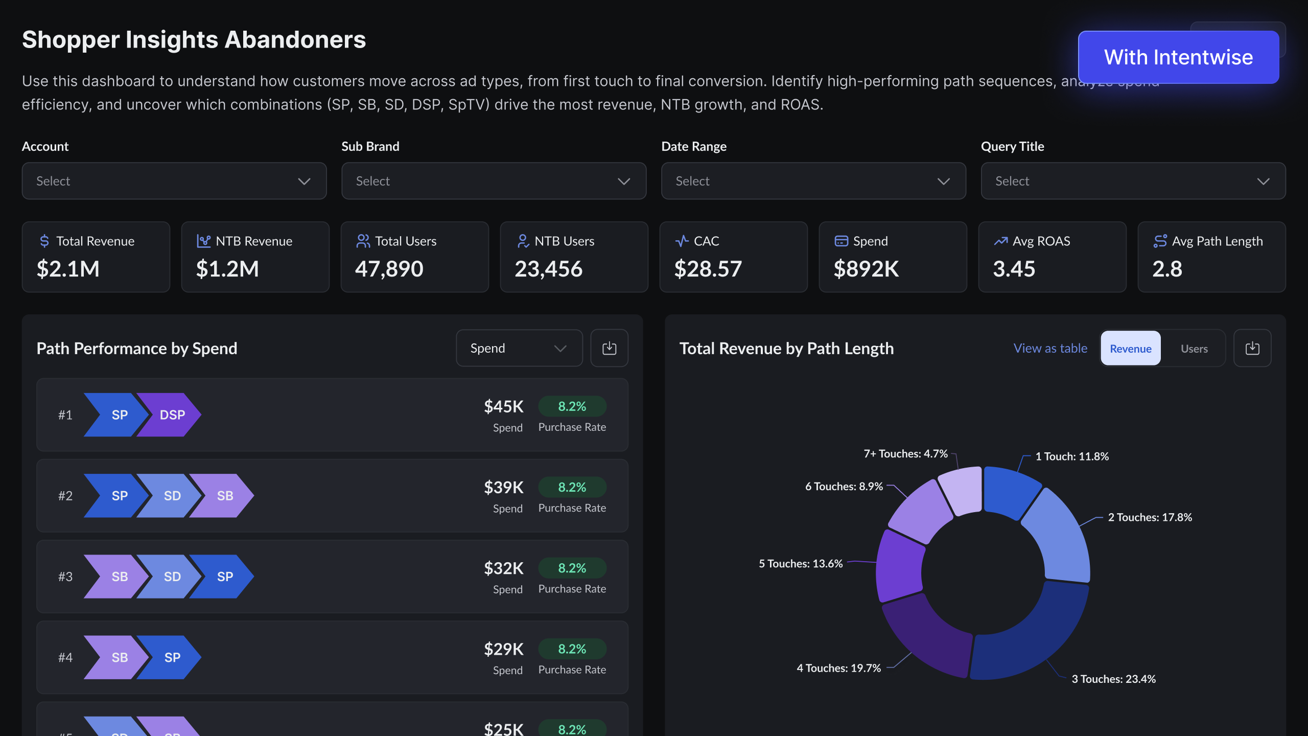The image size is (1308, 736).
Task: Download the Total Revenue by Path Length chart
Action: (x=1252, y=348)
